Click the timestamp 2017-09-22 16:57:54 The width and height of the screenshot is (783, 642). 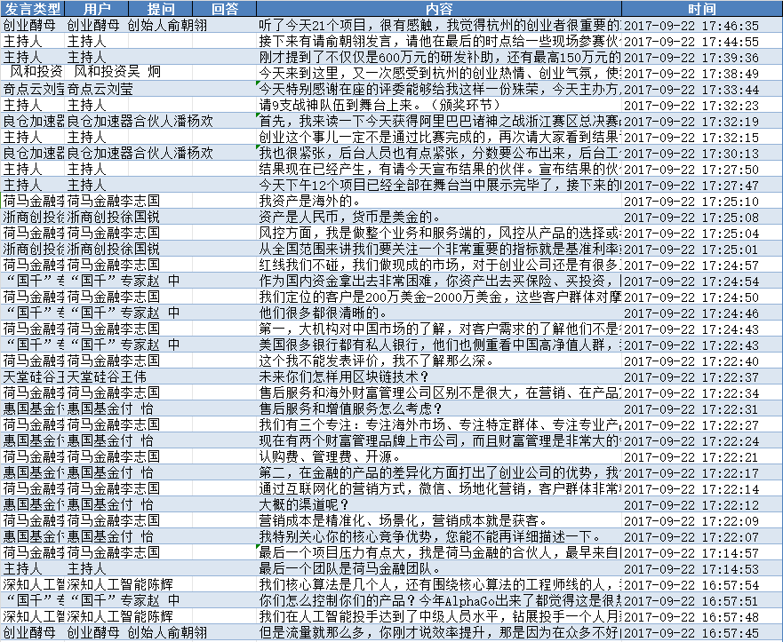701,584
